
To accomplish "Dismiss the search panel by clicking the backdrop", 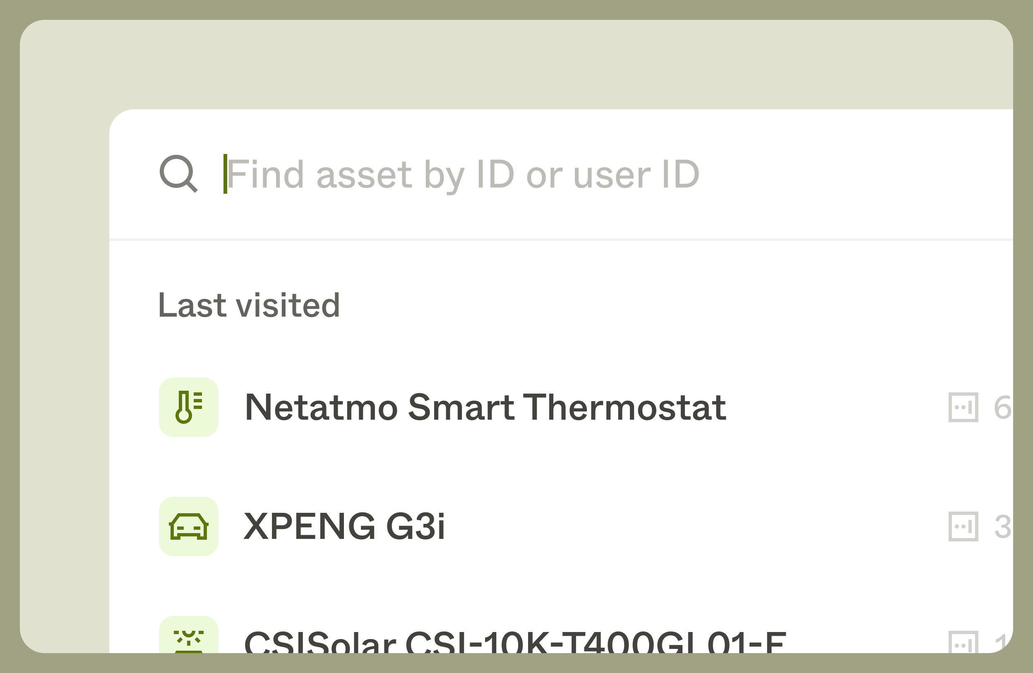I will pyautogui.click(x=64, y=347).
